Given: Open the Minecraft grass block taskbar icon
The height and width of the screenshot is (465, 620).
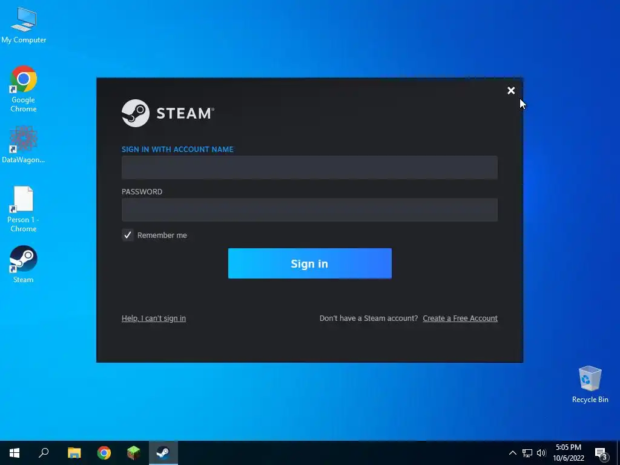Looking at the screenshot, I should [134, 453].
